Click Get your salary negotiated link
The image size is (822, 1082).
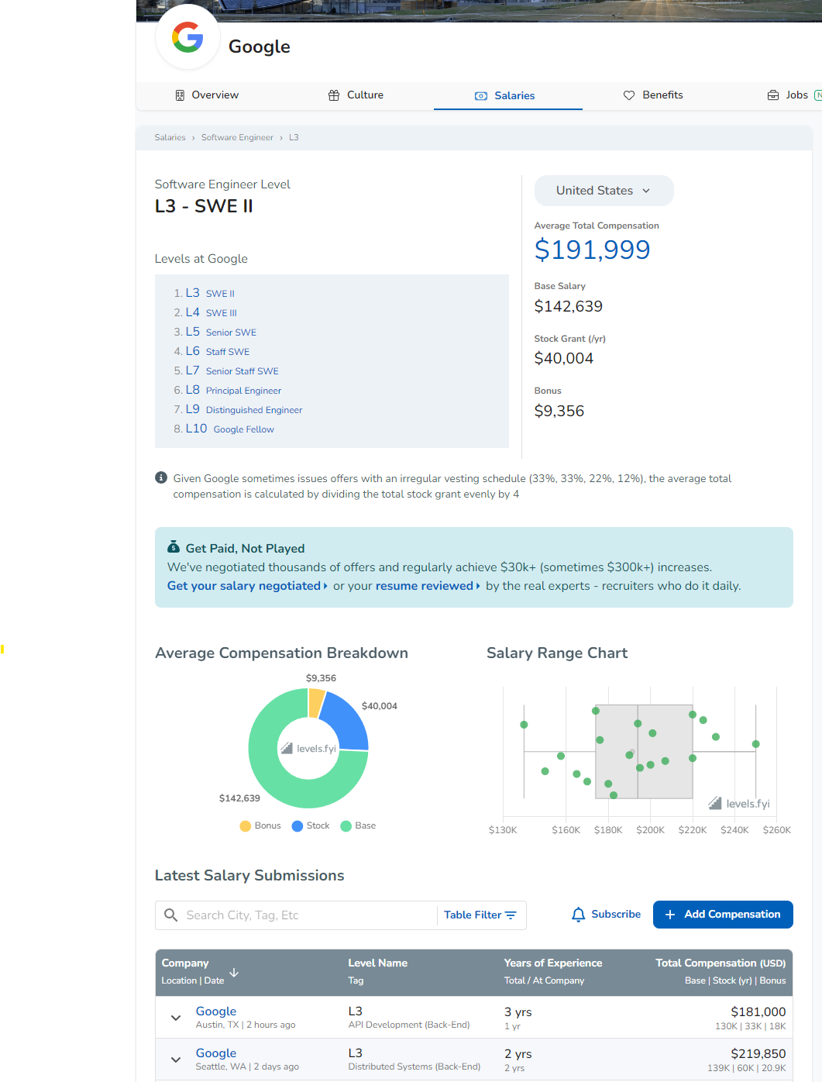(247, 586)
